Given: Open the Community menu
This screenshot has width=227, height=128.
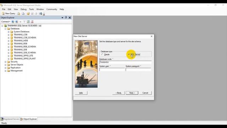Looking at the screenshot, I should [52, 9].
